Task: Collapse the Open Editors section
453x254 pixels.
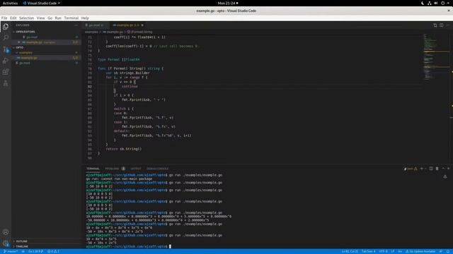Action: (x=23, y=32)
